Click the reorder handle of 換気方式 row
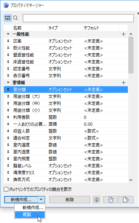This screenshot has height=223, width=139. 8,179
